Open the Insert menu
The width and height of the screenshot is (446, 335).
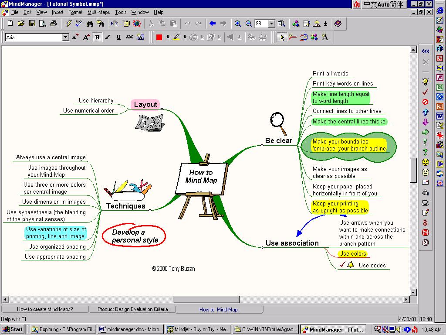[57, 12]
